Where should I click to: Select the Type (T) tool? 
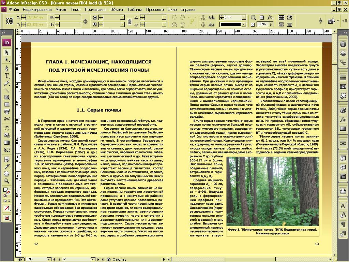point(7,76)
